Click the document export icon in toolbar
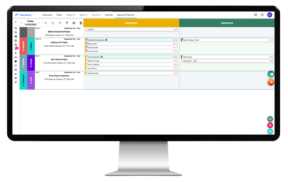The height and width of the screenshot is (182, 288). pyautogui.click(x=81, y=23)
